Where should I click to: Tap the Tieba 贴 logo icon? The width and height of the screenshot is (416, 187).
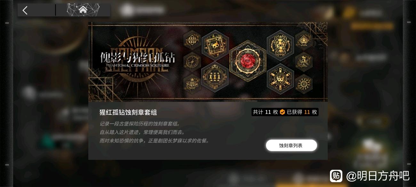click(336, 176)
